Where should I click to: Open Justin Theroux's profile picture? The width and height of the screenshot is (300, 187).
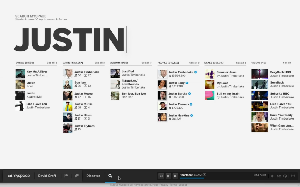[162, 106]
